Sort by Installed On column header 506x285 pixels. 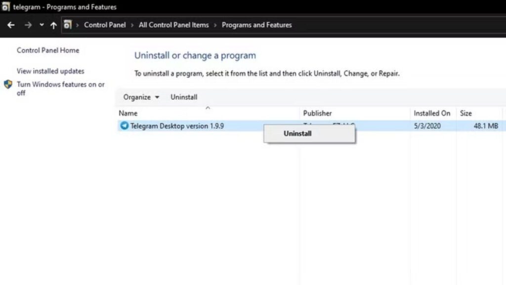point(432,113)
